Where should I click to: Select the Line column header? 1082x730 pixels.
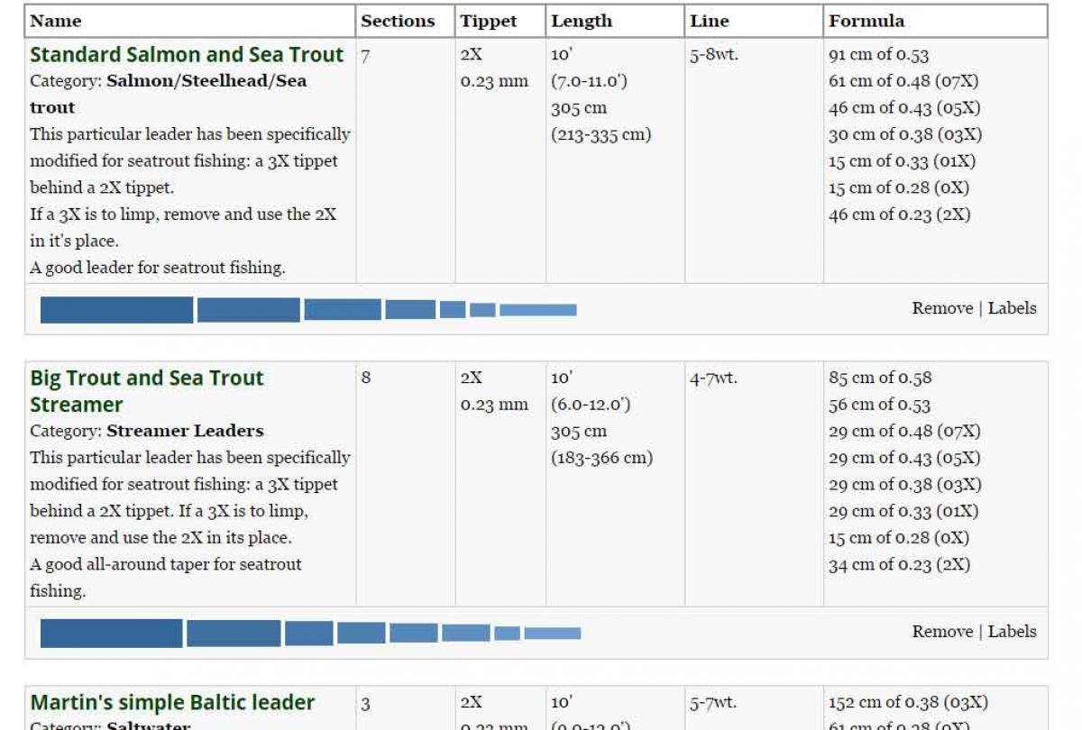tap(709, 22)
